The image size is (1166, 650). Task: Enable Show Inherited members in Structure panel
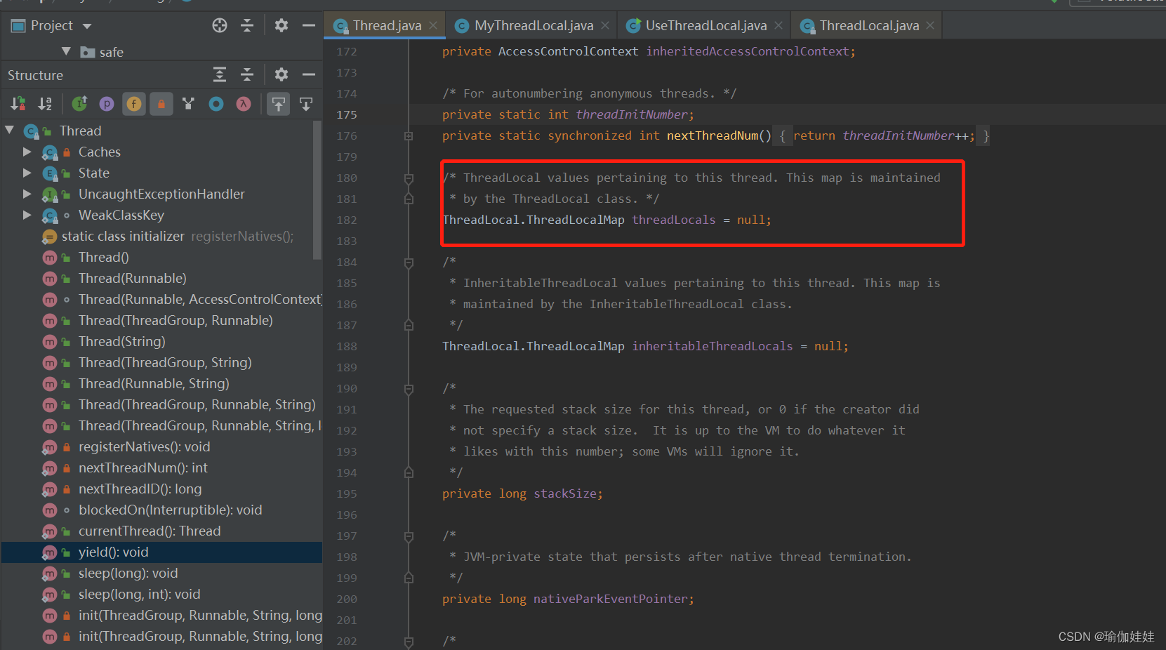79,104
